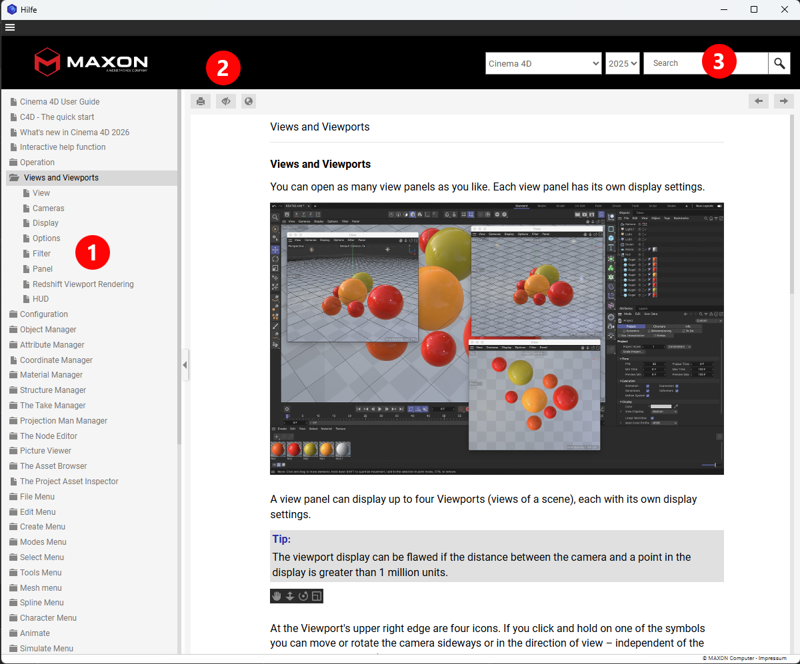Image resolution: width=800 pixels, height=664 pixels.
Task: Click the print page icon
Action: [201, 101]
